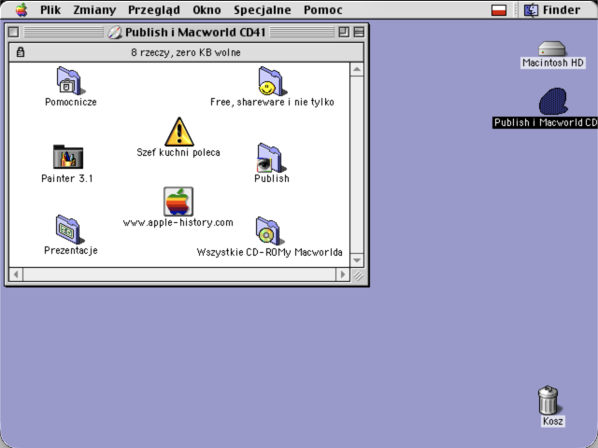The width and height of the screenshot is (598, 448).
Task: Click the 'Publish i Macworld CD41' window title
Action: pyautogui.click(x=195, y=33)
